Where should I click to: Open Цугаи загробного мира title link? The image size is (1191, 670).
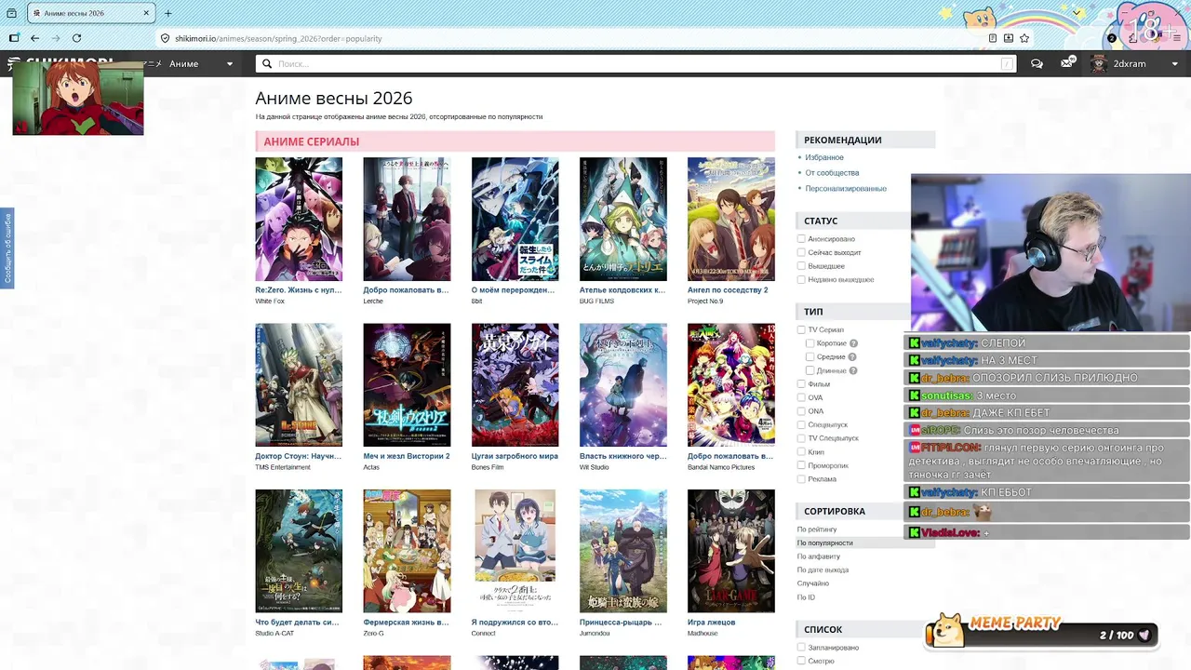tap(515, 456)
